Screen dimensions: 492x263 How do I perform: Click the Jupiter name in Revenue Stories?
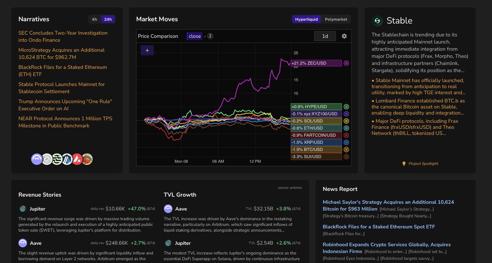37,209
